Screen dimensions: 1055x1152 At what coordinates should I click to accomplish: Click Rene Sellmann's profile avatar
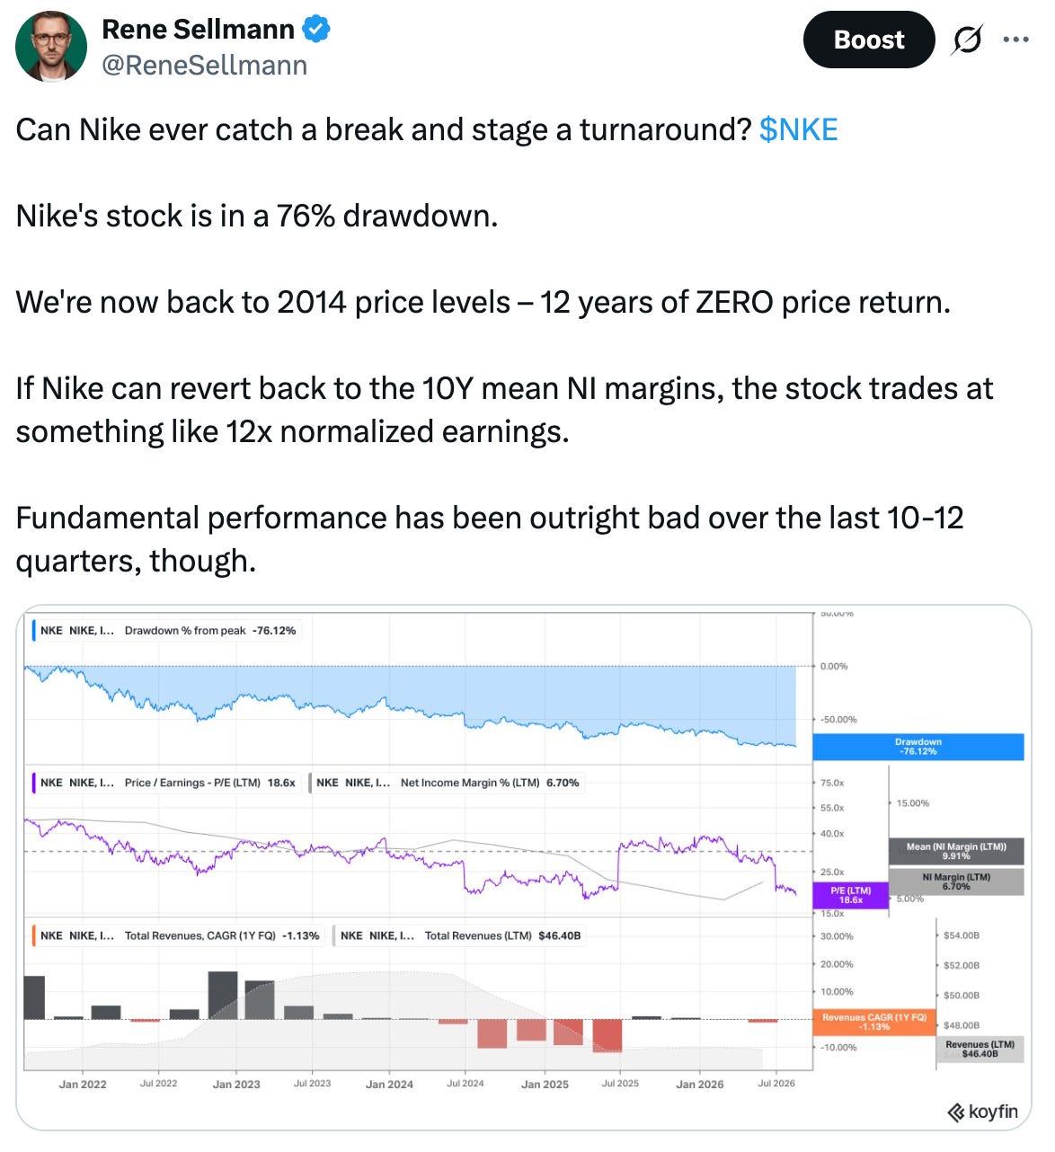[x=51, y=47]
